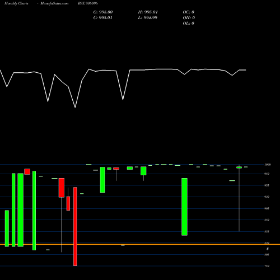Select the low value "L: 994.99"
The image size is (280, 280).
pyautogui.click(x=147, y=18)
